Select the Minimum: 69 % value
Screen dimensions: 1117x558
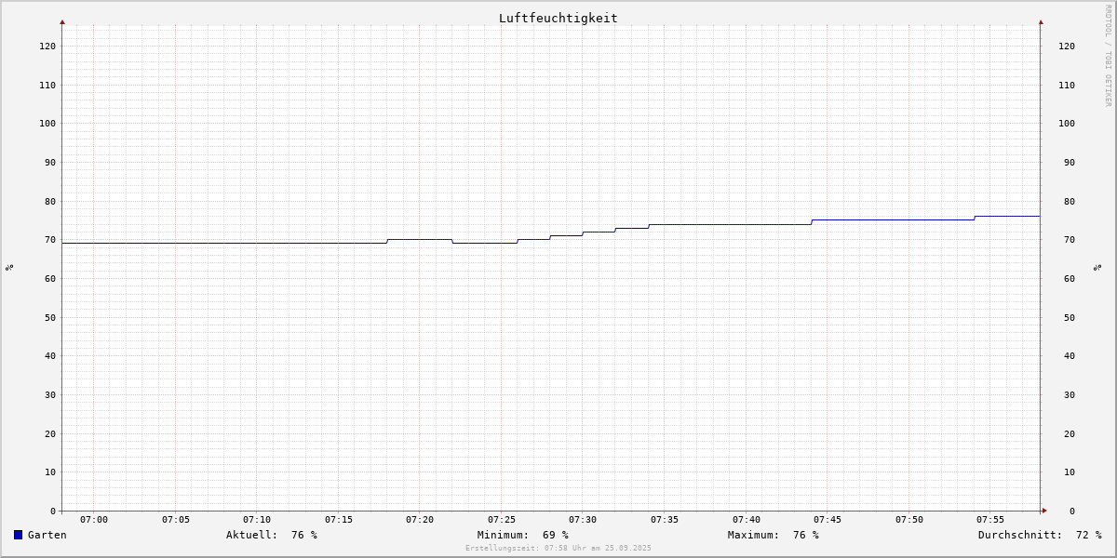click(x=523, y=535)
